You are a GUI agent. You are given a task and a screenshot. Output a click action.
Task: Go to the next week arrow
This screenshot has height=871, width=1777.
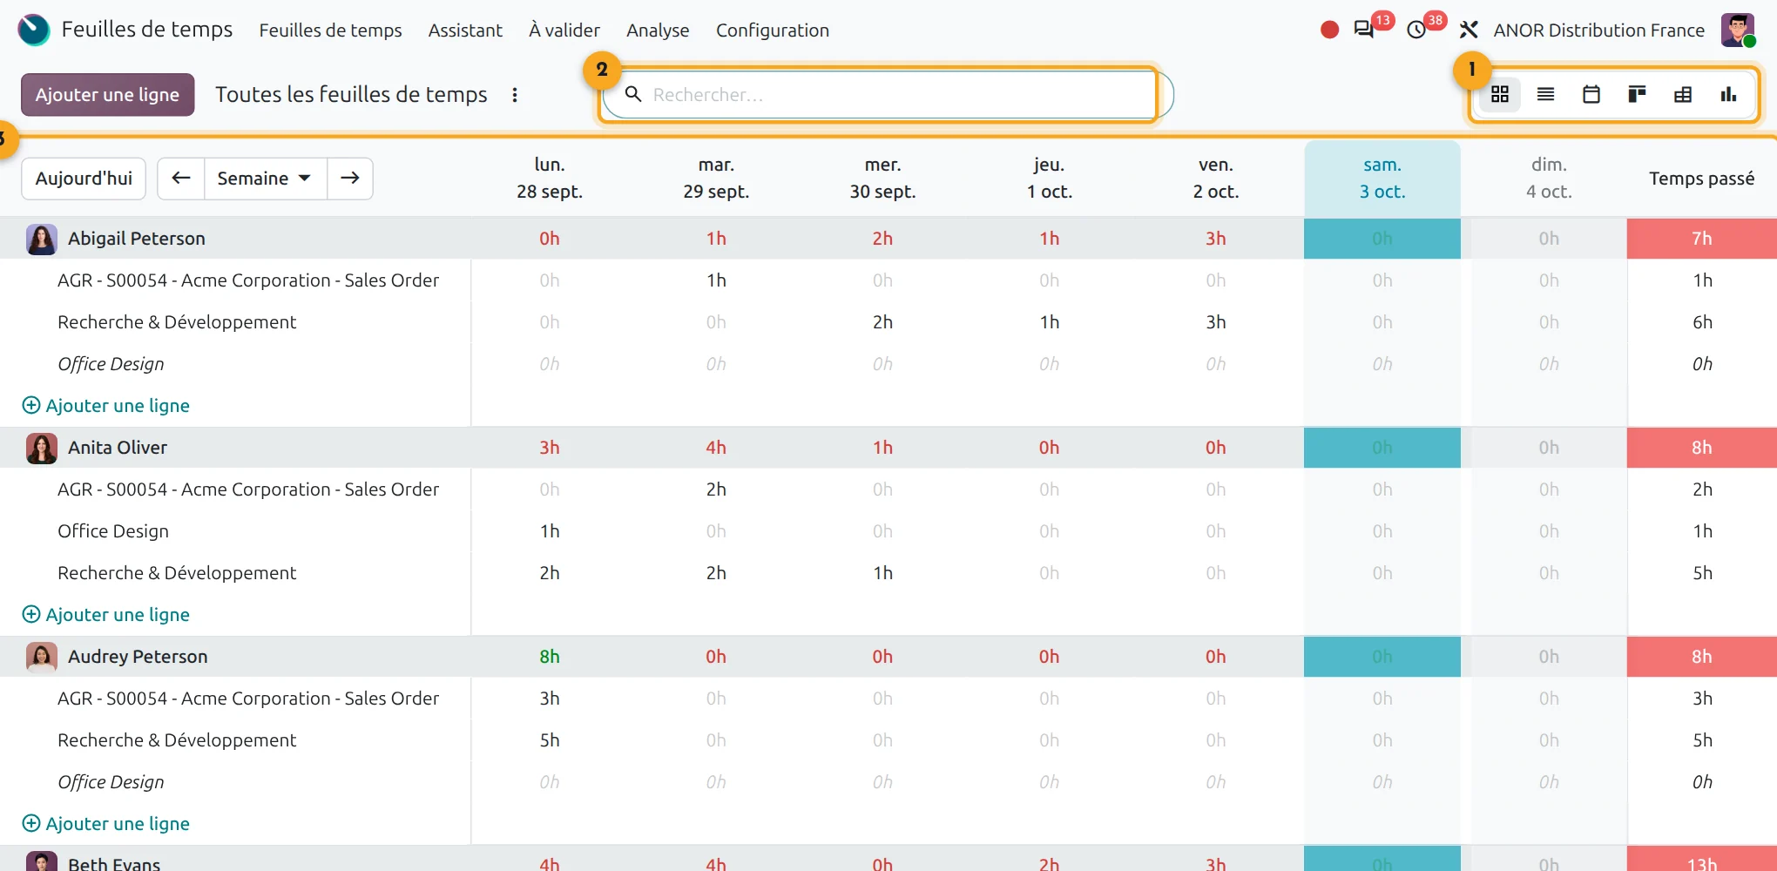350,179
